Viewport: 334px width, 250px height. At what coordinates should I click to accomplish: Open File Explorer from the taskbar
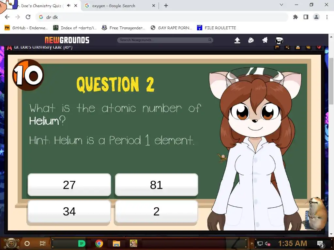coord(116,243)
